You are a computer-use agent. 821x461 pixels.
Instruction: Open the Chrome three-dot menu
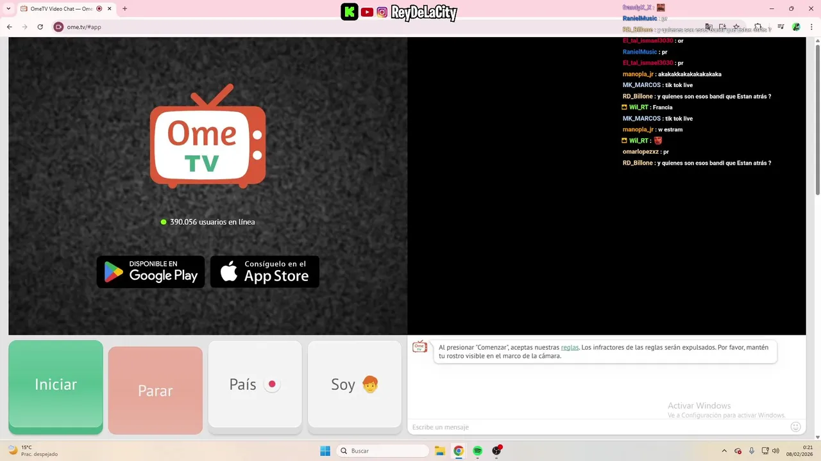pyautogui.click(x=811, y=27)
